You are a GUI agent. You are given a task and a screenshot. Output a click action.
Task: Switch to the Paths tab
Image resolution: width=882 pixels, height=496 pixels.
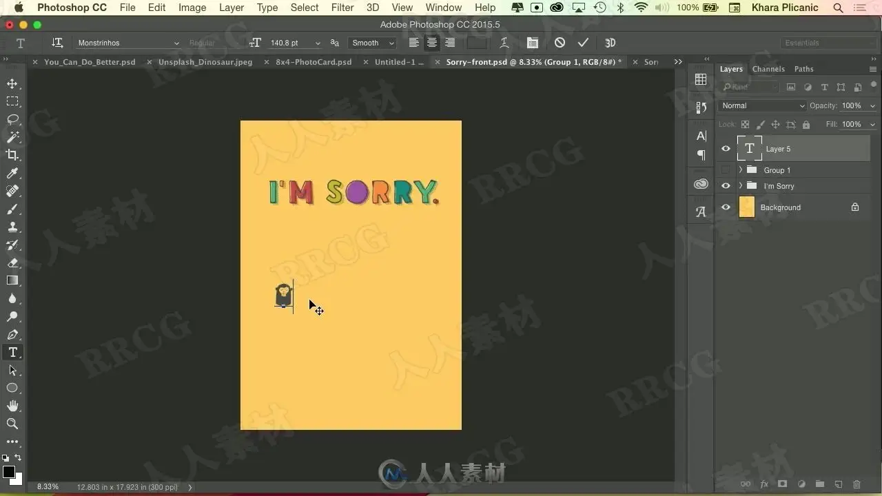(803, 69)
